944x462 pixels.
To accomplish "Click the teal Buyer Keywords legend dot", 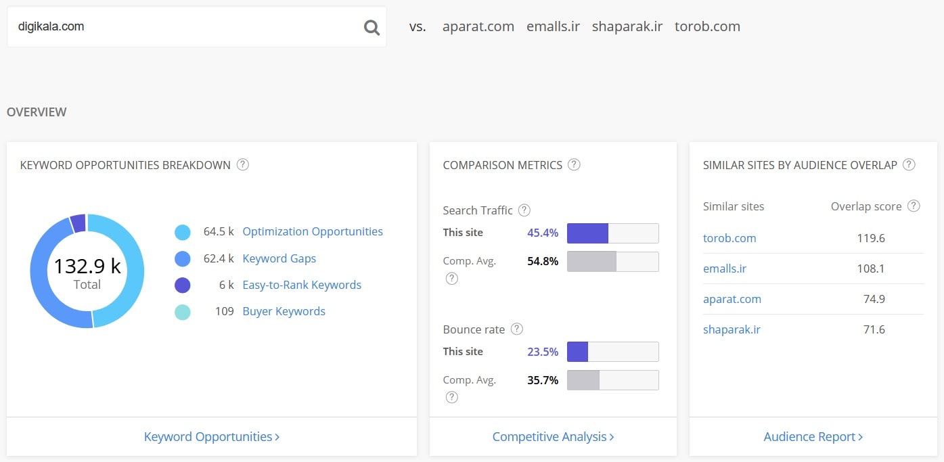I will [x=183, y=312].
